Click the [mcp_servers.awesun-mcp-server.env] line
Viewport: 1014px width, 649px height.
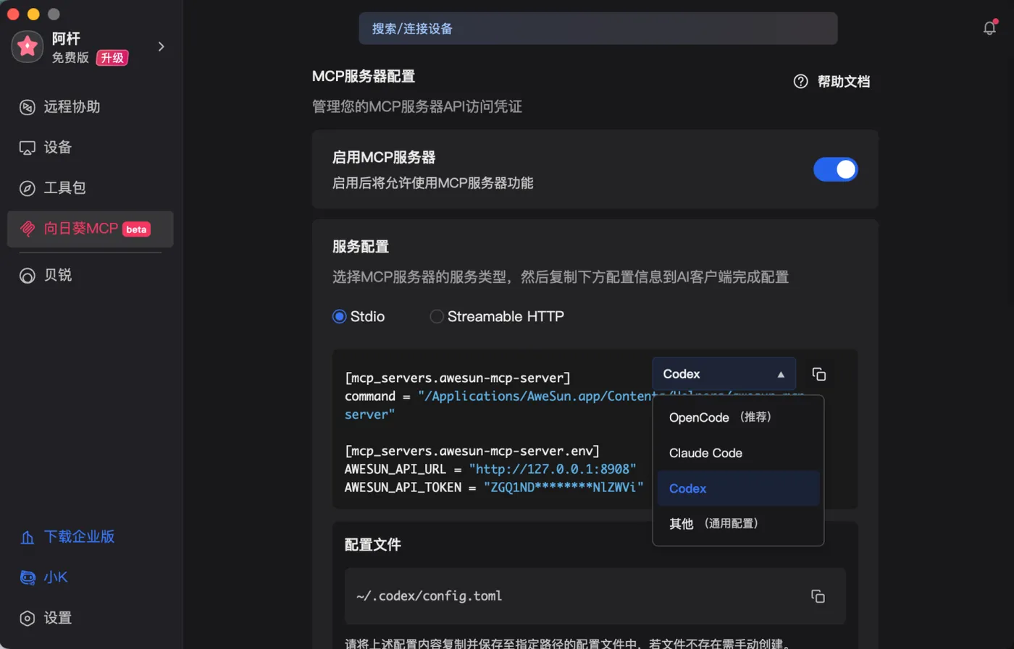472,451
